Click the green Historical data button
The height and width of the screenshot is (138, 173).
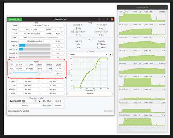(15, 19)
